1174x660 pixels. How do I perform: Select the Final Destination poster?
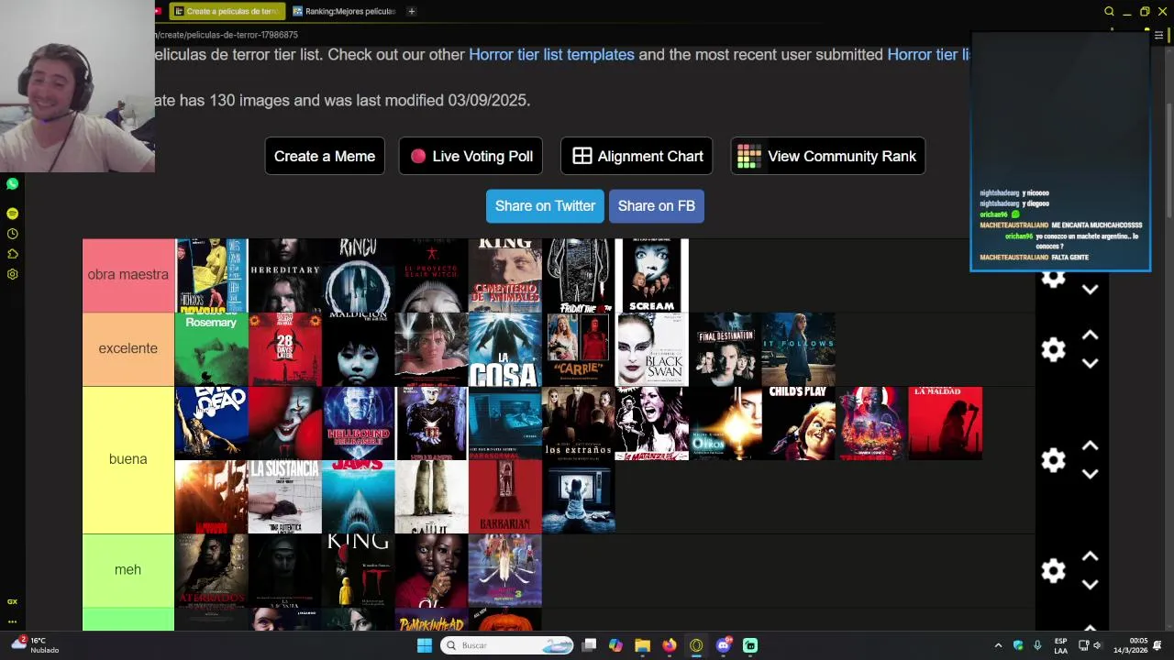(x=725, y=349)
